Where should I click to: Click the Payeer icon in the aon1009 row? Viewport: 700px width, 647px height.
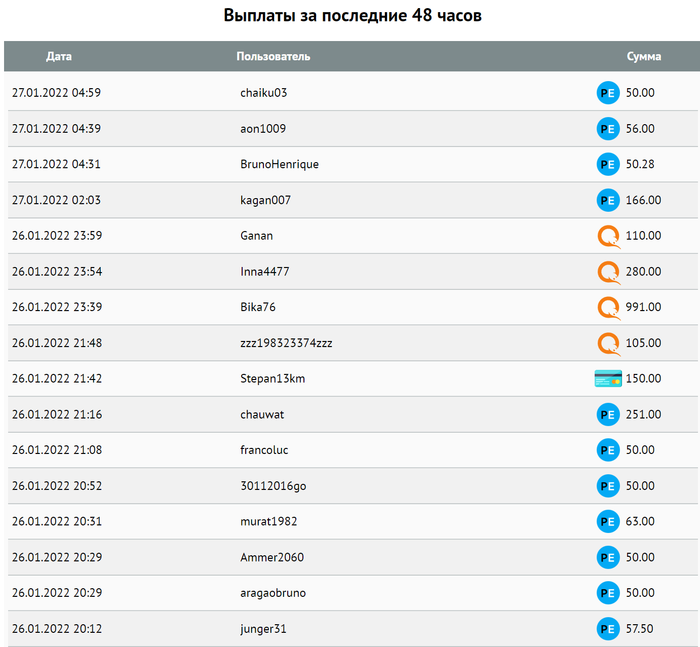pyautogui.click(x=608, y=129)
